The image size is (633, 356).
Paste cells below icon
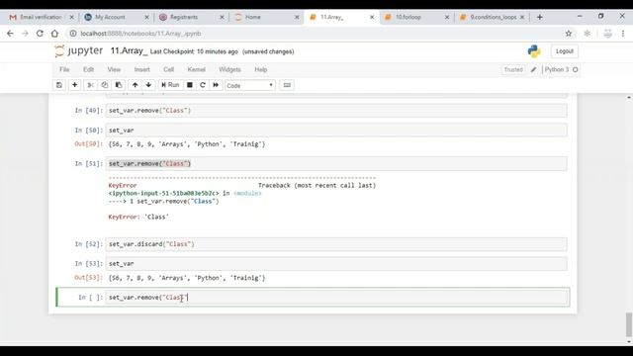click(x=119, y=85)
